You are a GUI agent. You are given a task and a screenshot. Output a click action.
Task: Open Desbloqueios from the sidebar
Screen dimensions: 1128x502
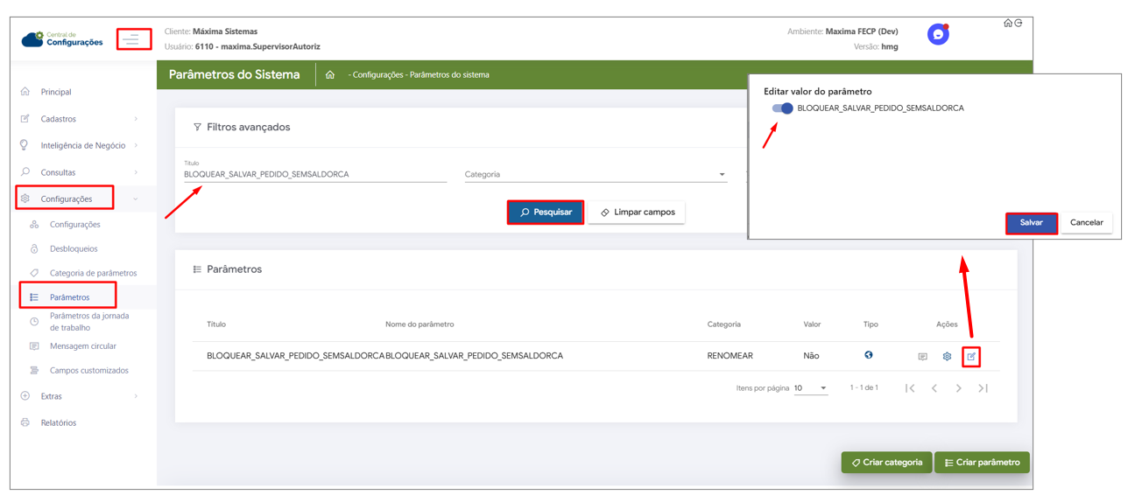(x=74, y=249)
